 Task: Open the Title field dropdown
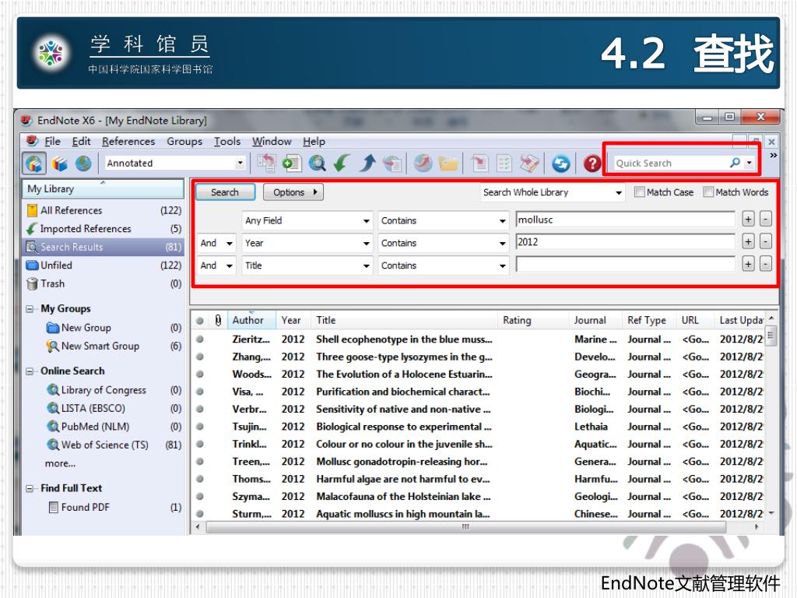coord(366,266)
